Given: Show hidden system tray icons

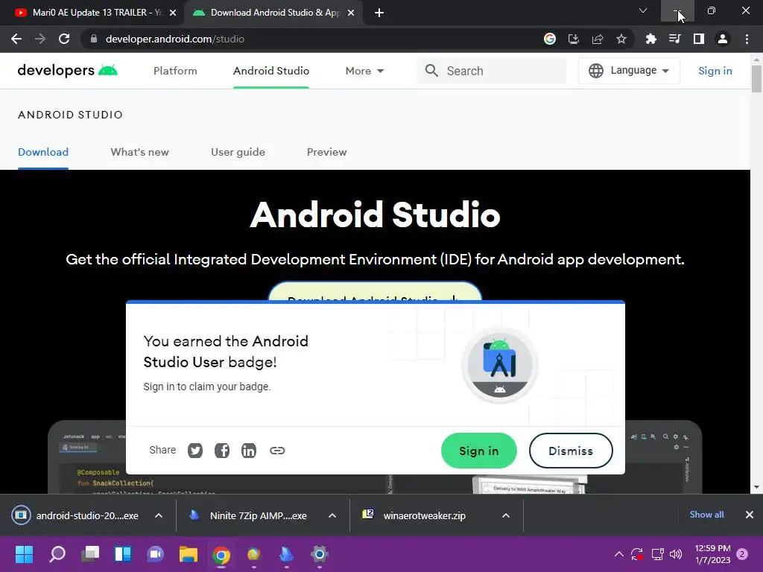Looking at the screenshot, I should coord(619,554).
